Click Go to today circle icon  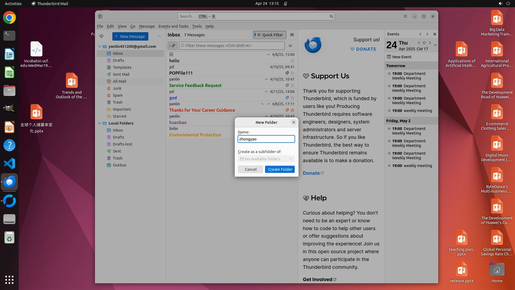click(x=424, y=43)
